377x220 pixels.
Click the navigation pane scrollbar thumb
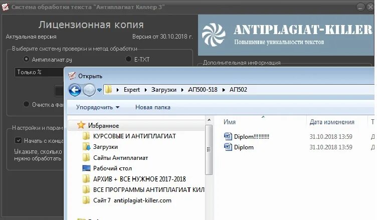[209, 149]
